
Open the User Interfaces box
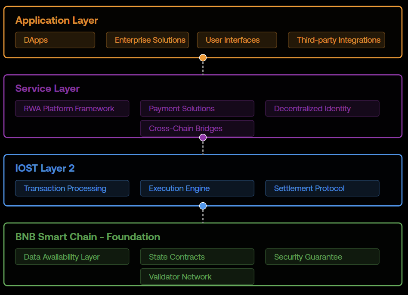point(237,40)
